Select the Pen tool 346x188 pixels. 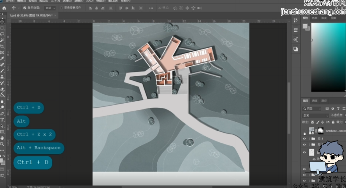[x=2, y=114]
